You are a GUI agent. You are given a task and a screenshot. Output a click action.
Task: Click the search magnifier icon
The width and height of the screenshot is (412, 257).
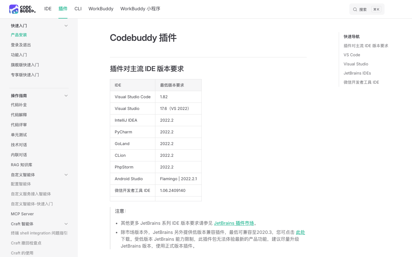point(355,9)
